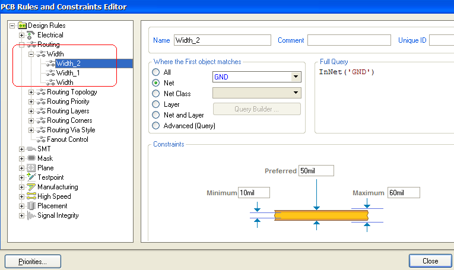The height and width of the screenshot is (270, 454).
Task: Collapse the Width rule group
Action: [x=31, y=54]
